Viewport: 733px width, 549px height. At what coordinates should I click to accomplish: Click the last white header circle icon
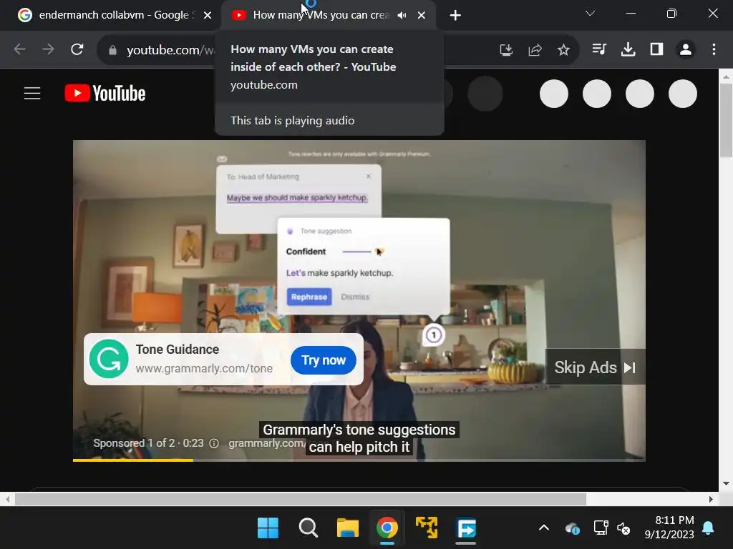click(682, 94)
